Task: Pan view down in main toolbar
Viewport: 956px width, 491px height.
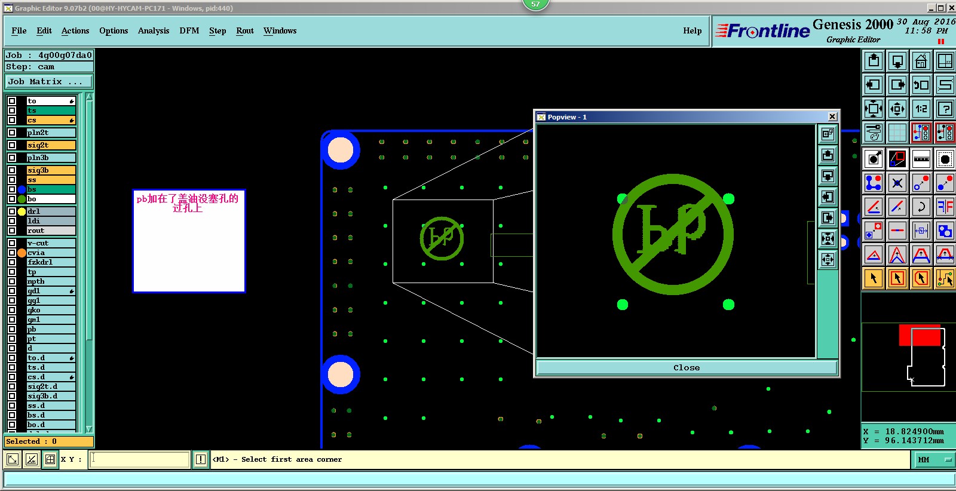Action: pos(897,61)
